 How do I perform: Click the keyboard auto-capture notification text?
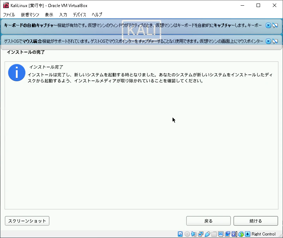pyautogui.click(x=133, y=25)
